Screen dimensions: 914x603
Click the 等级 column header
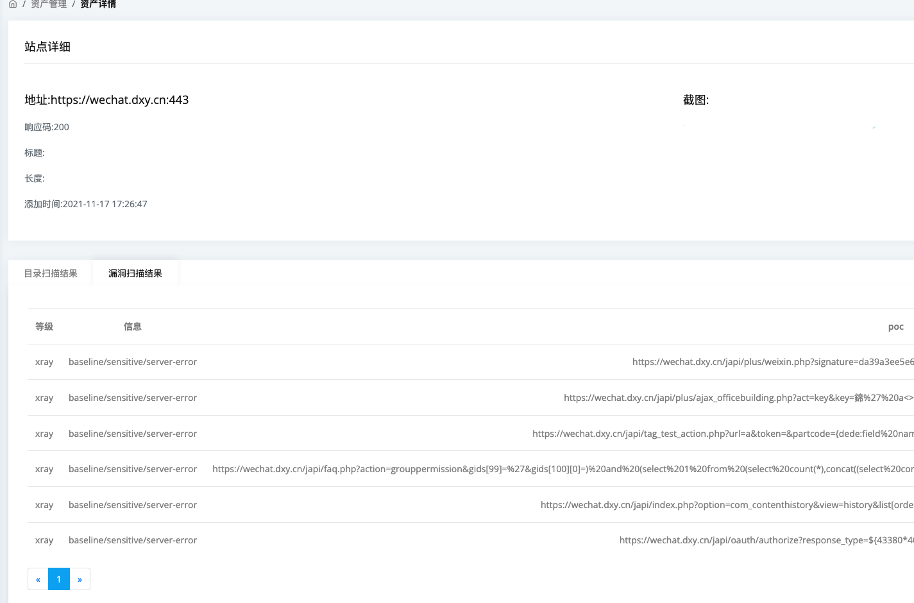tap(44, 327)
